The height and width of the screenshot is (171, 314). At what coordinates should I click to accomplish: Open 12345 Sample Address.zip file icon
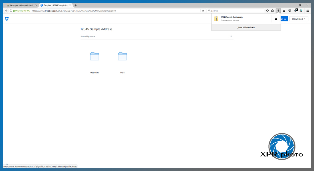(216, 19)
